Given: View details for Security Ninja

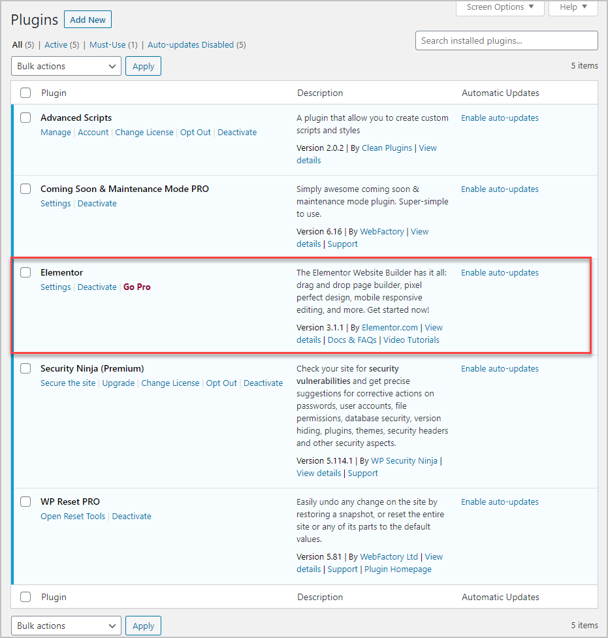Looking at the screenshot, I should (x=318, y=473).
